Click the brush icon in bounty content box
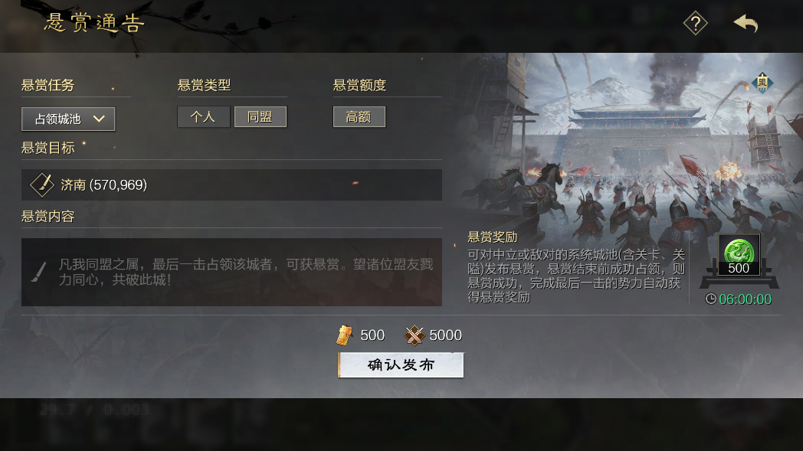Image resolution: width=803 pixels, height=451 pixels. (39, 272)
